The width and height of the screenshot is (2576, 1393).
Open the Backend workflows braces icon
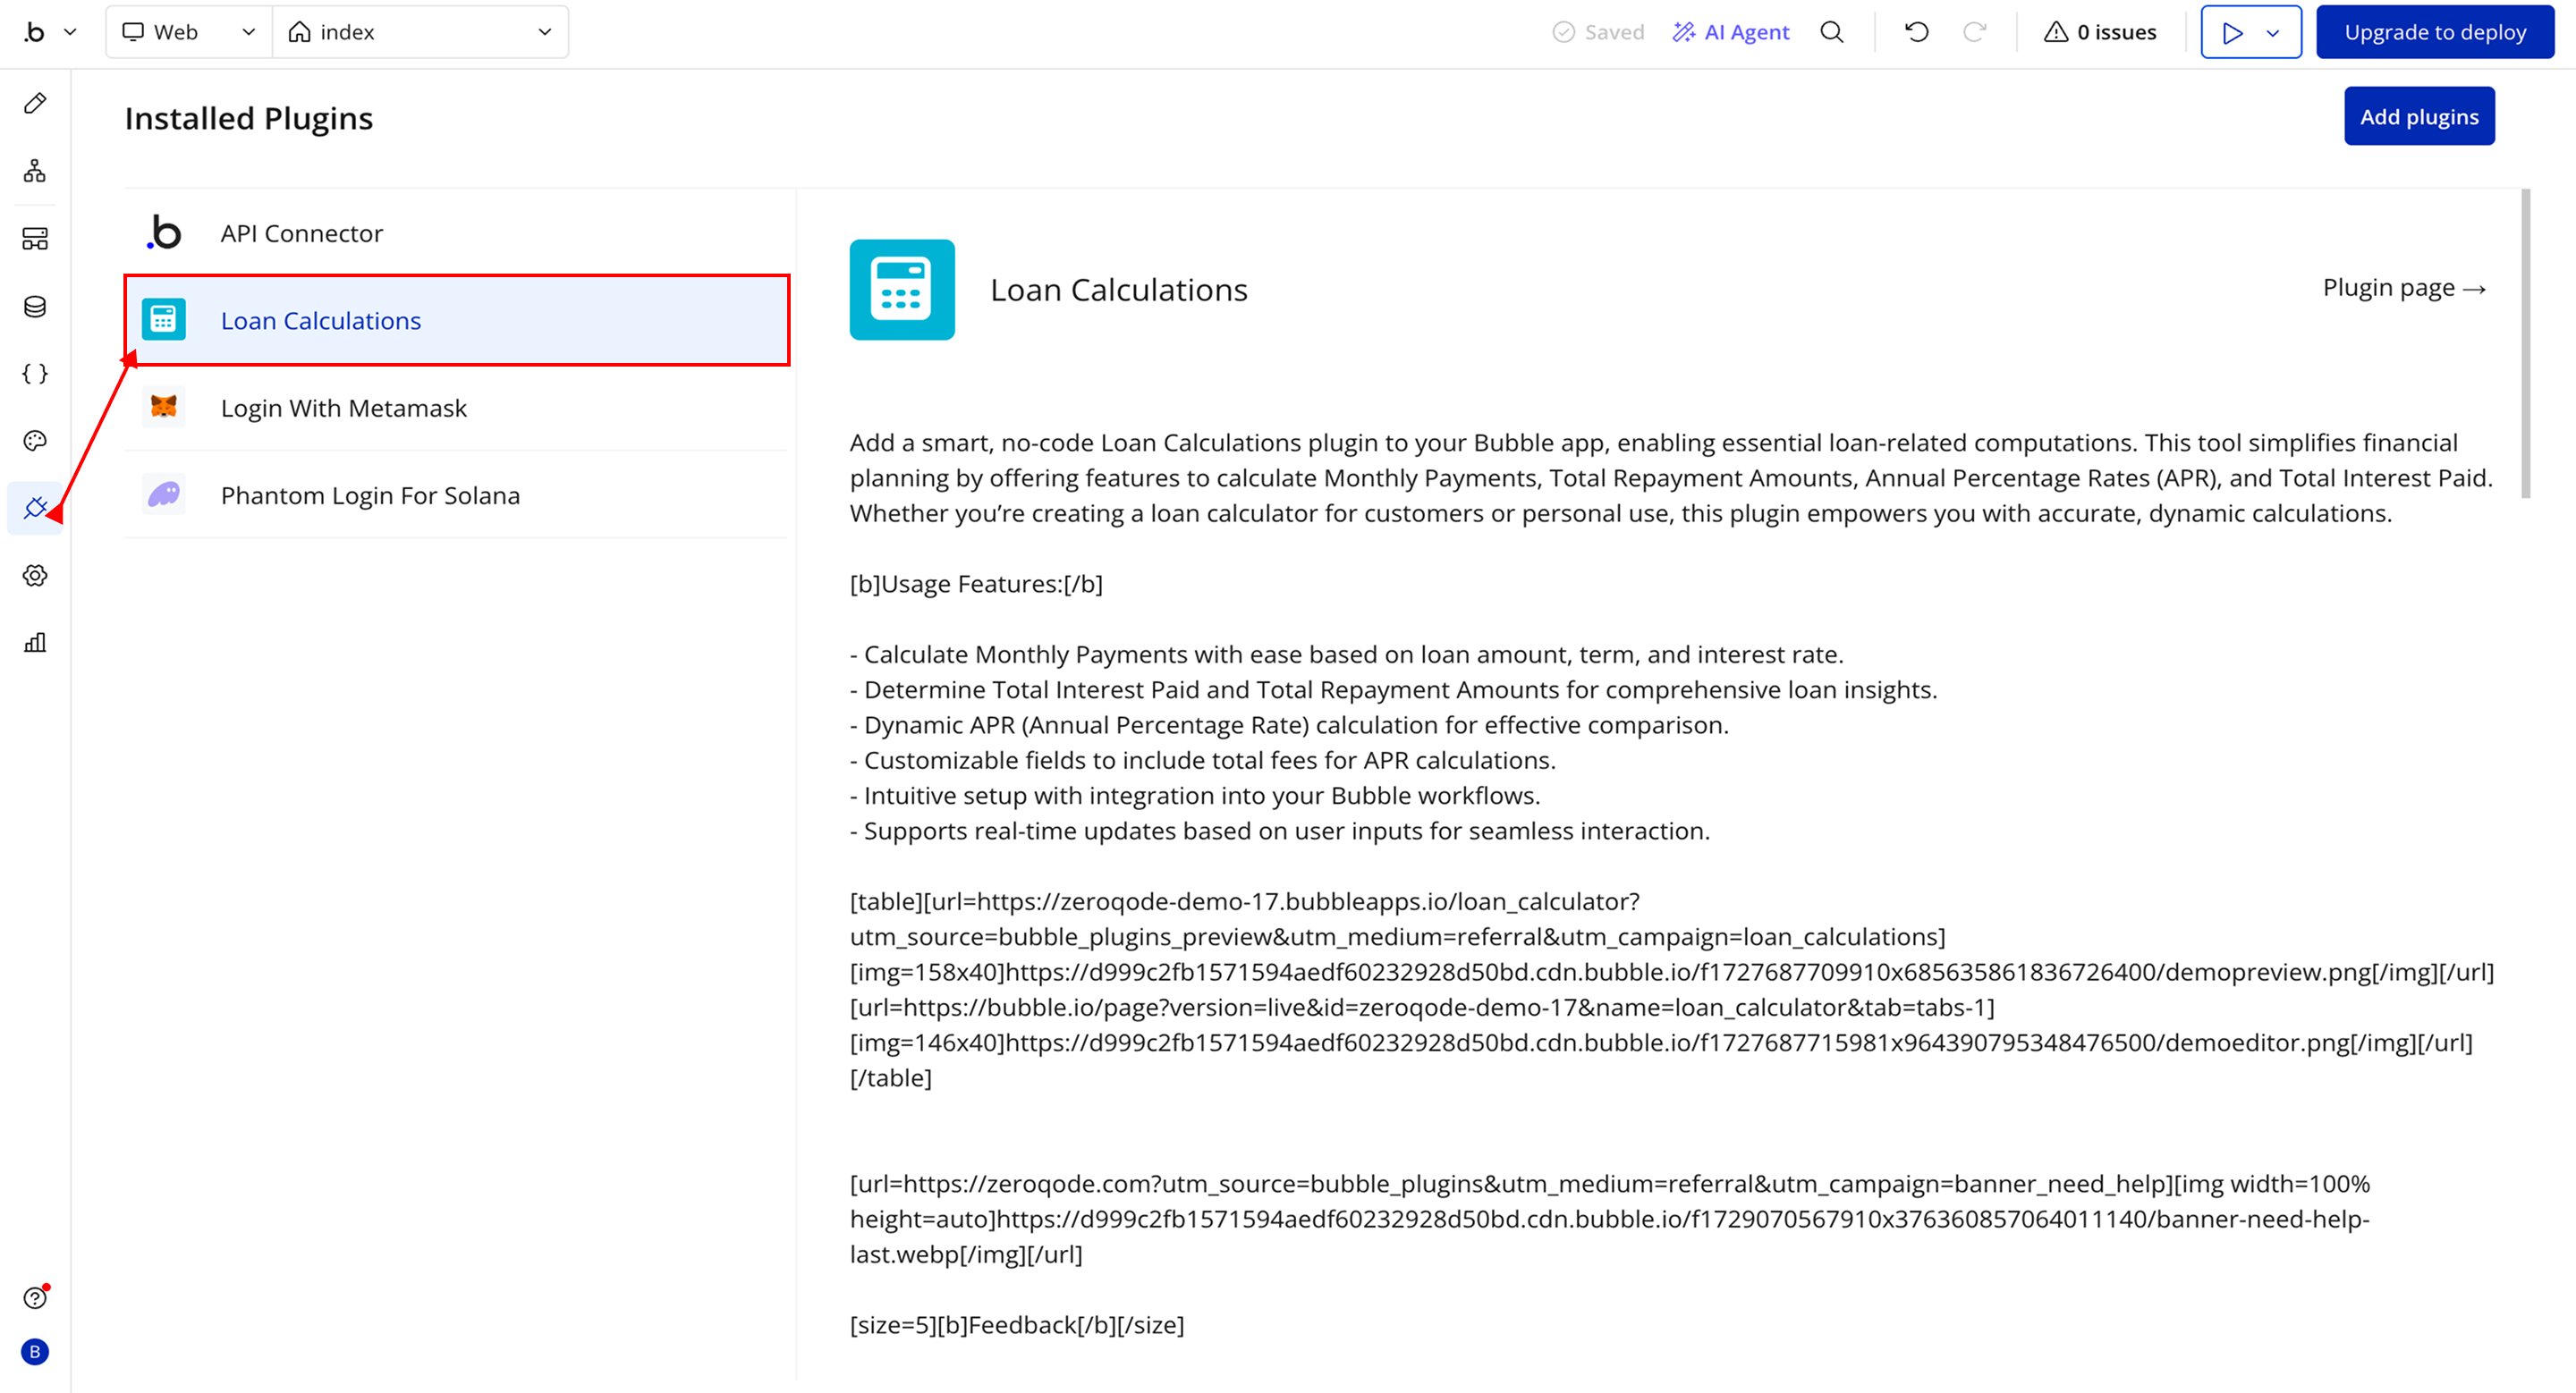click(35, 374)
